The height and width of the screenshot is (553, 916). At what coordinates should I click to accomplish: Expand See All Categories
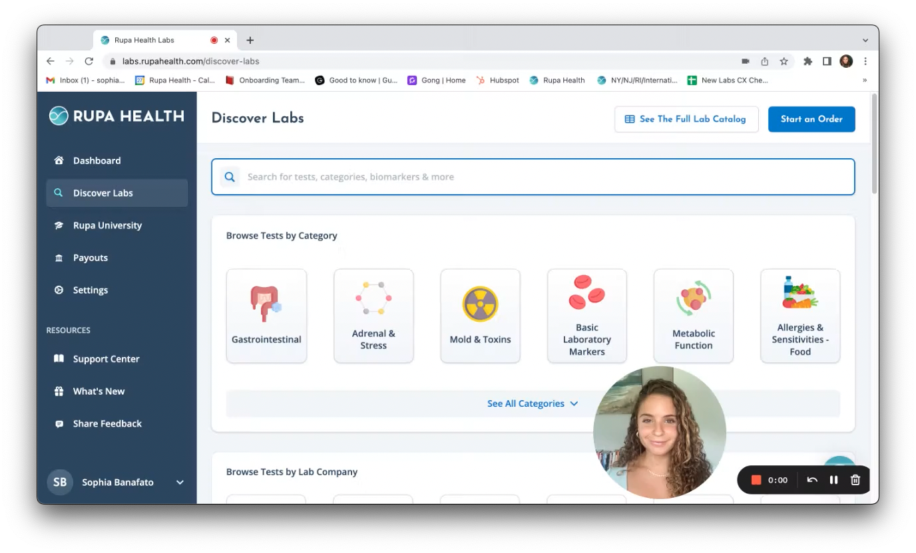533,403
